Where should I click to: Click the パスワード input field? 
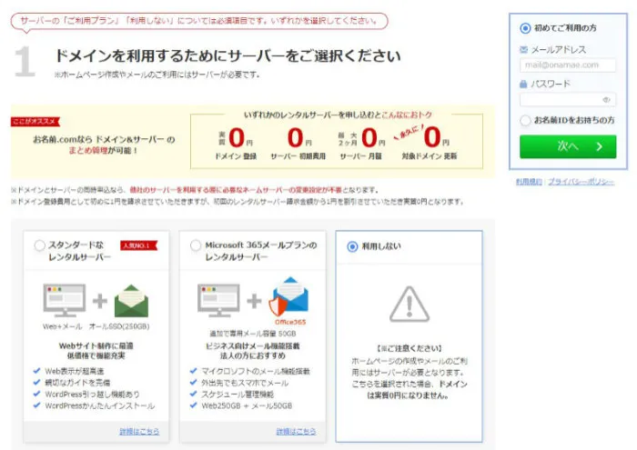(568, 99)
